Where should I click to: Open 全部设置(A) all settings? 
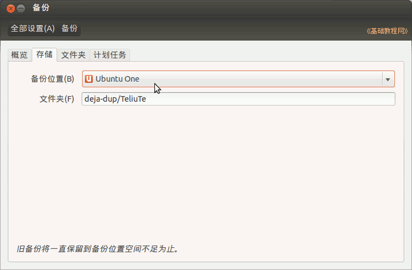coord(33,28)
